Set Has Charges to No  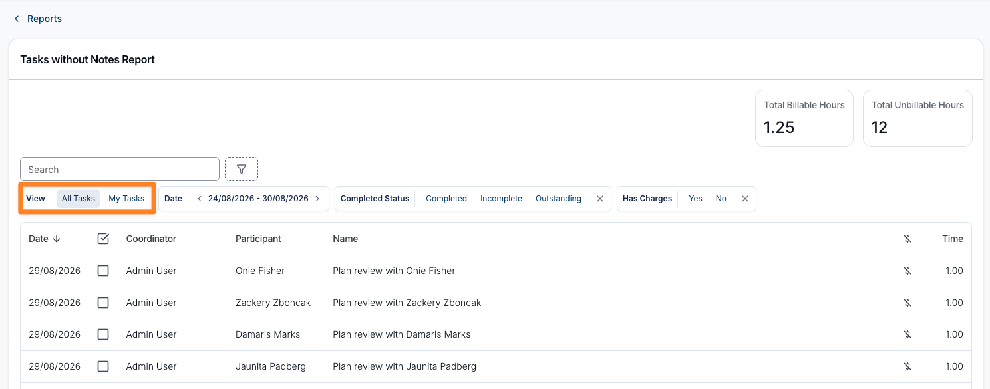point(721,199)
